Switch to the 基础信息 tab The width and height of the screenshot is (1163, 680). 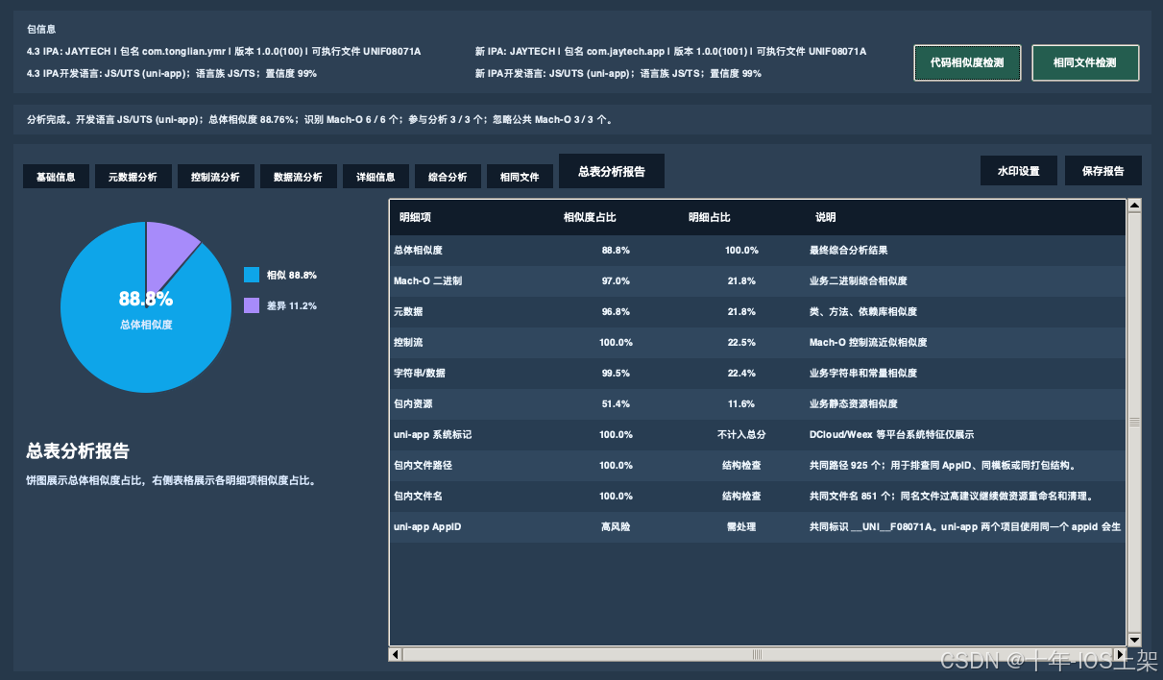(x=56, y=177)
